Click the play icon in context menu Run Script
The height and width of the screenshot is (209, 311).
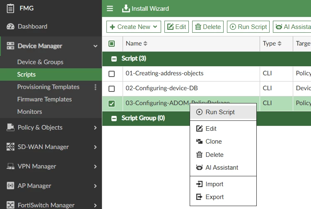tap(199, 112)
